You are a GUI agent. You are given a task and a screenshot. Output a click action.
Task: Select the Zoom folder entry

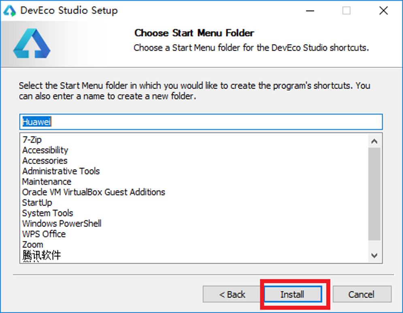33,245
